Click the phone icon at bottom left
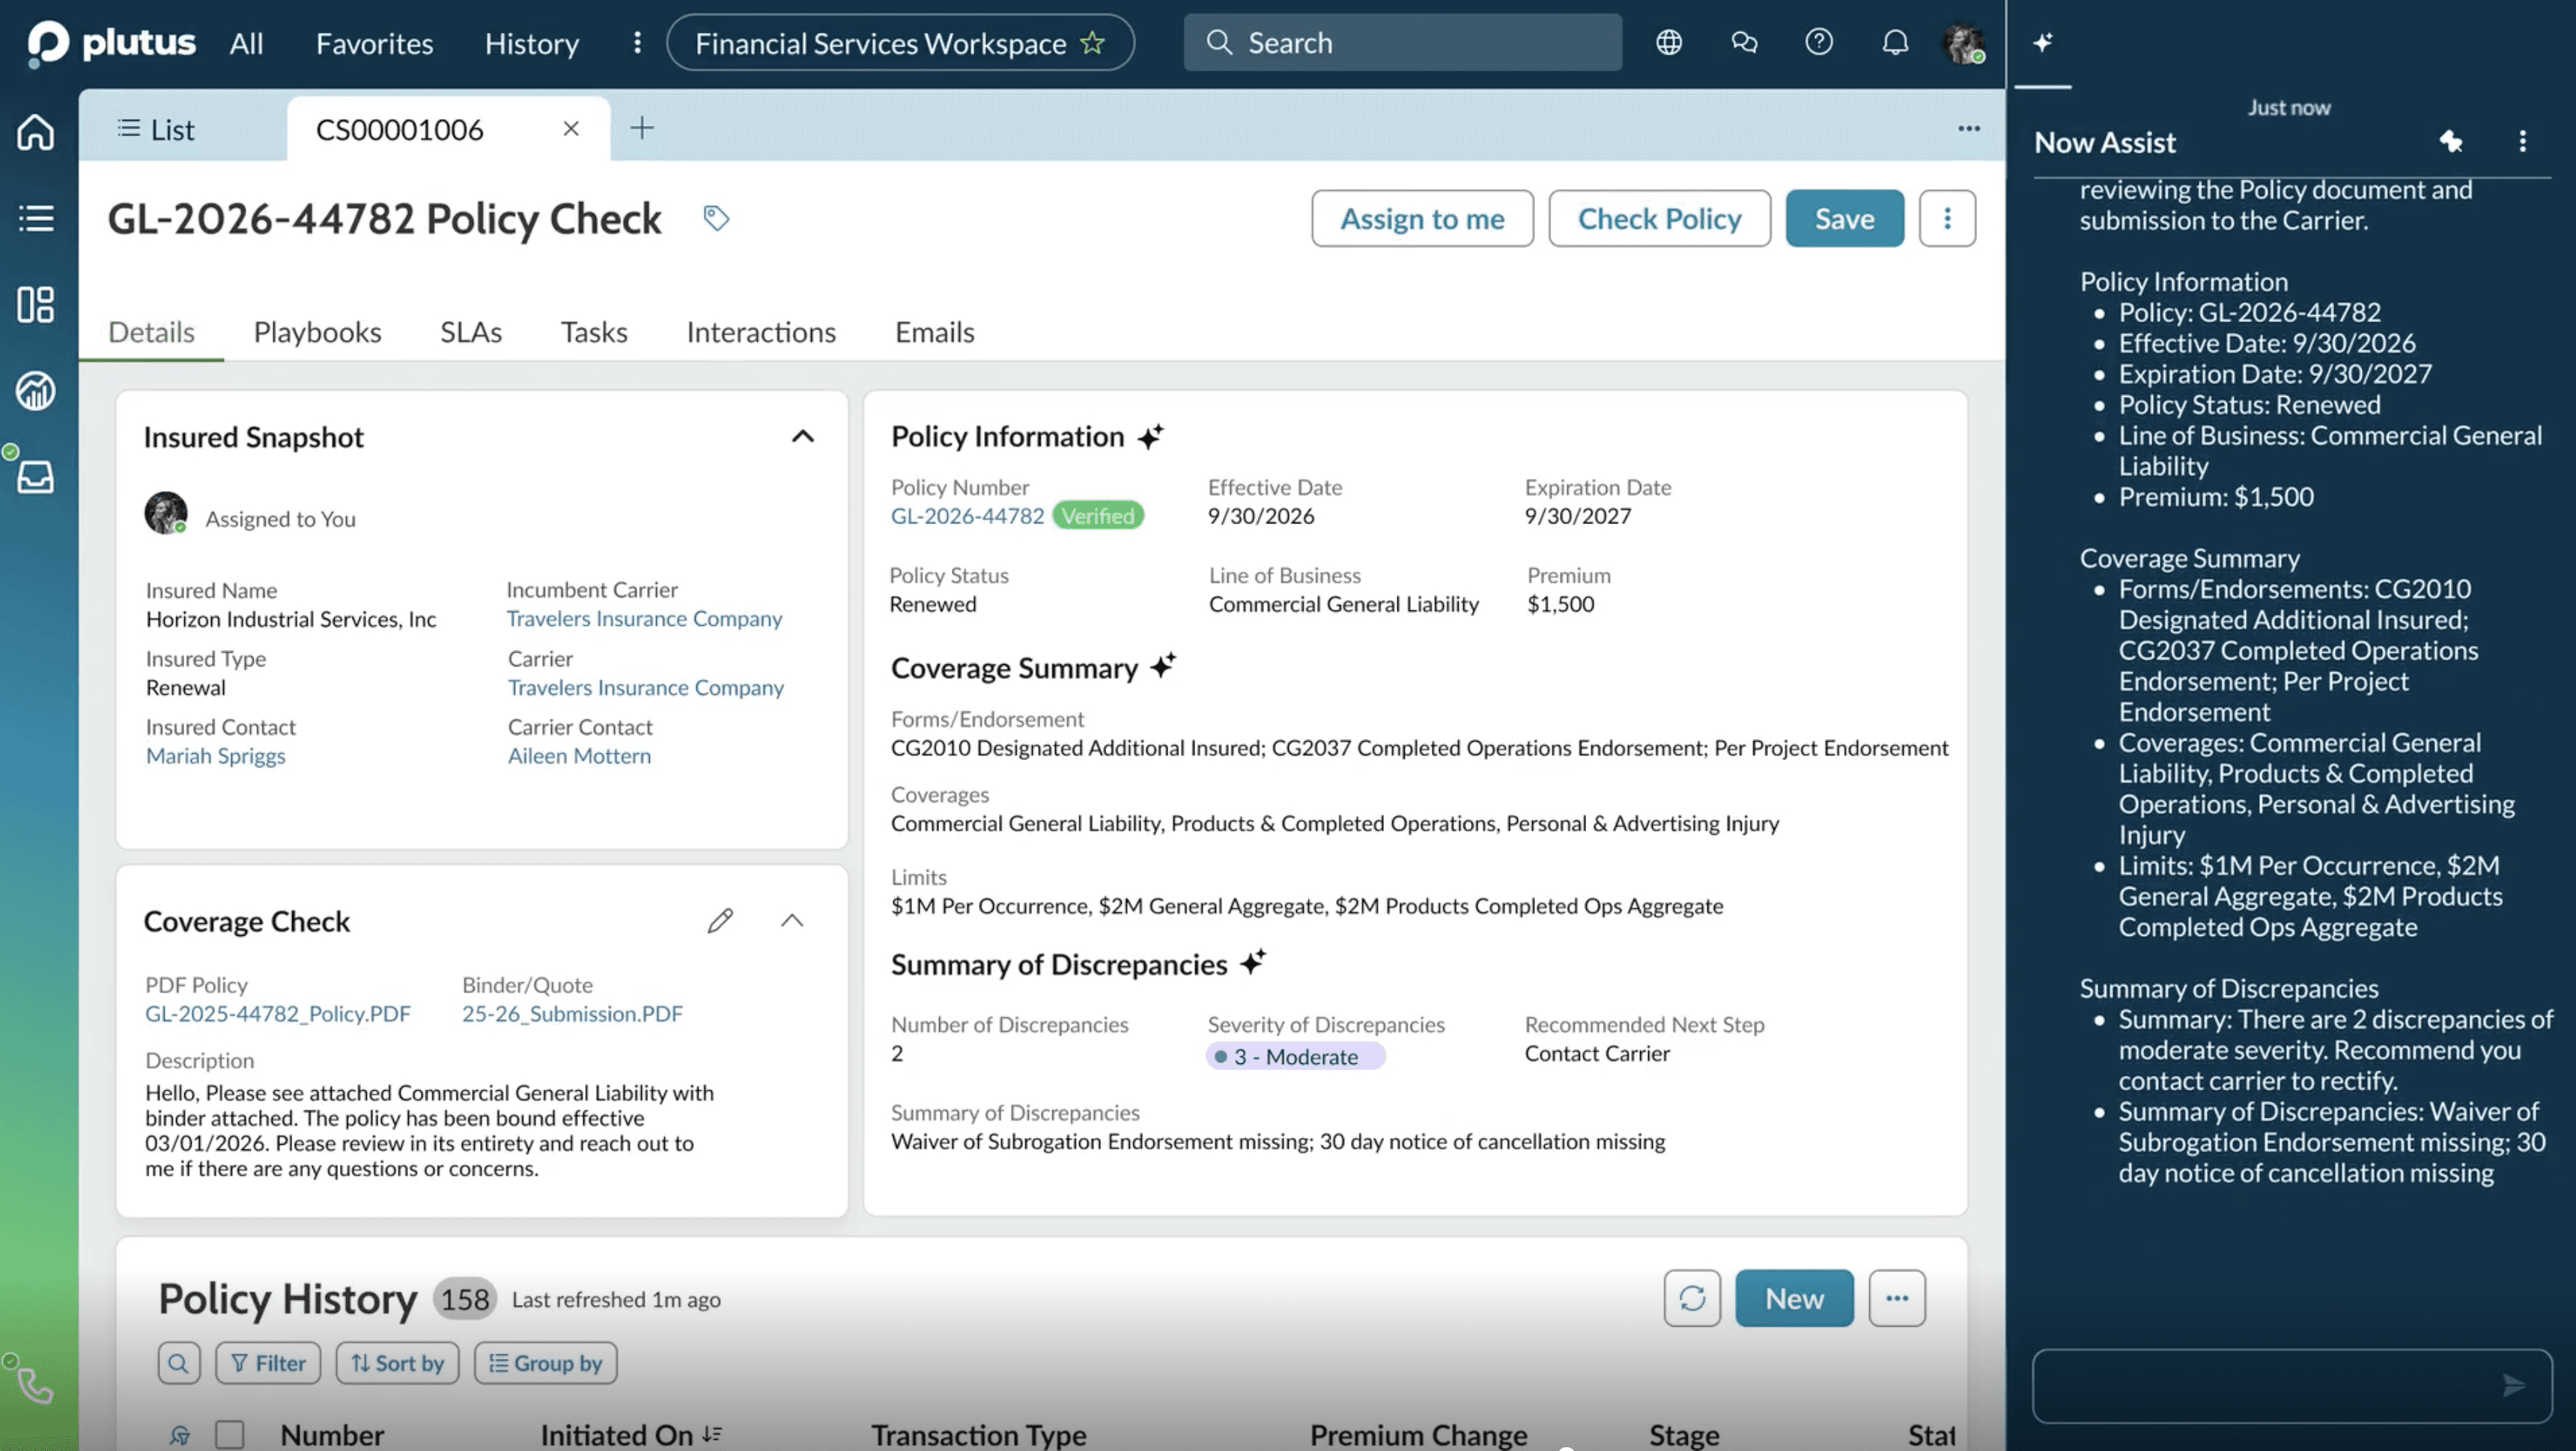 [x=34, y=1385]
